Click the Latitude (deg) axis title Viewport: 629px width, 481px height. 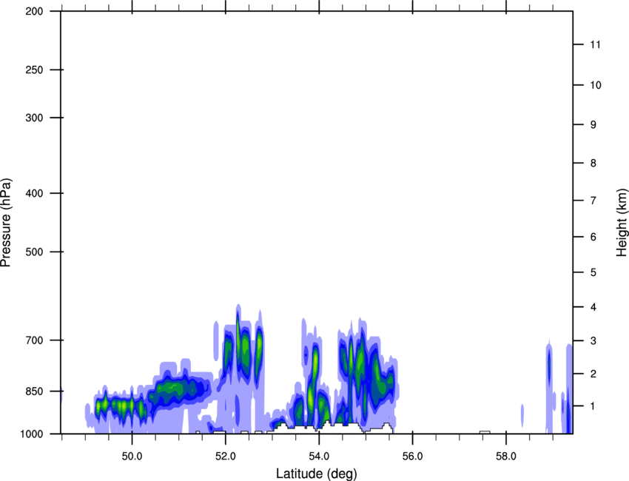point(317,474)
